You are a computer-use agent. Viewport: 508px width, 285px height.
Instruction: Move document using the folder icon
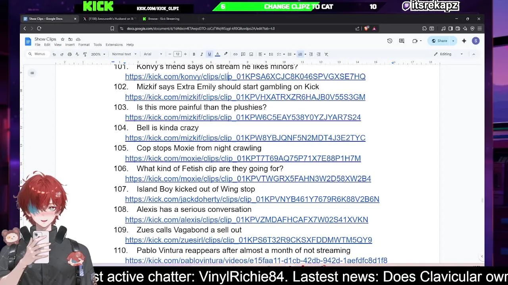(70, 39)
